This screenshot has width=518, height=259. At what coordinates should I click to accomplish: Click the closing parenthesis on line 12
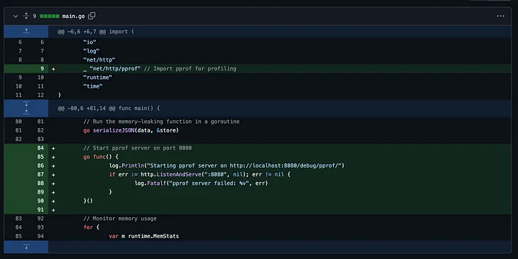point(60,95)
